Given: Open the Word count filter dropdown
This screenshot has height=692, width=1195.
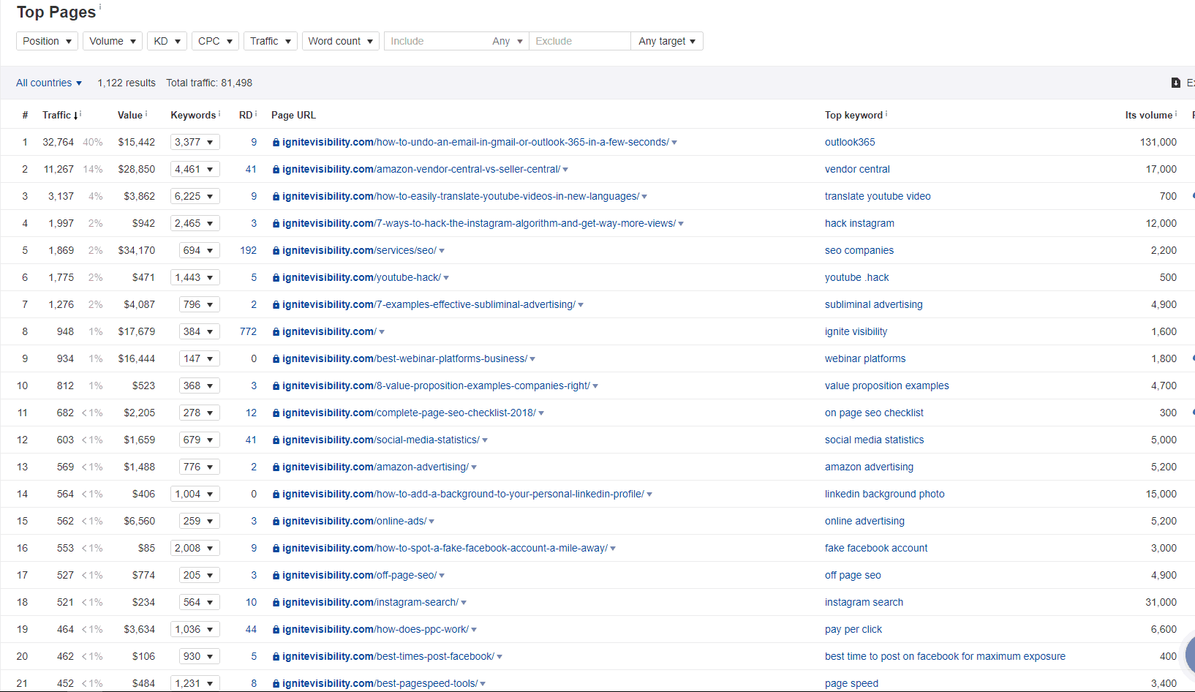Looking at the screenshot, I should click(340, 41).
